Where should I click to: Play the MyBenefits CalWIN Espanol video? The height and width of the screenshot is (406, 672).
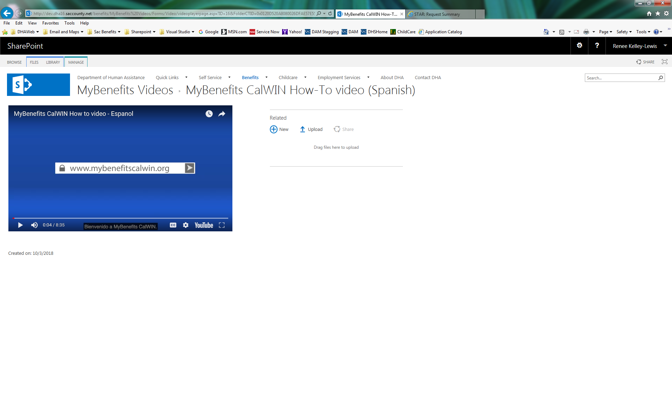click(x=20, y=225)
